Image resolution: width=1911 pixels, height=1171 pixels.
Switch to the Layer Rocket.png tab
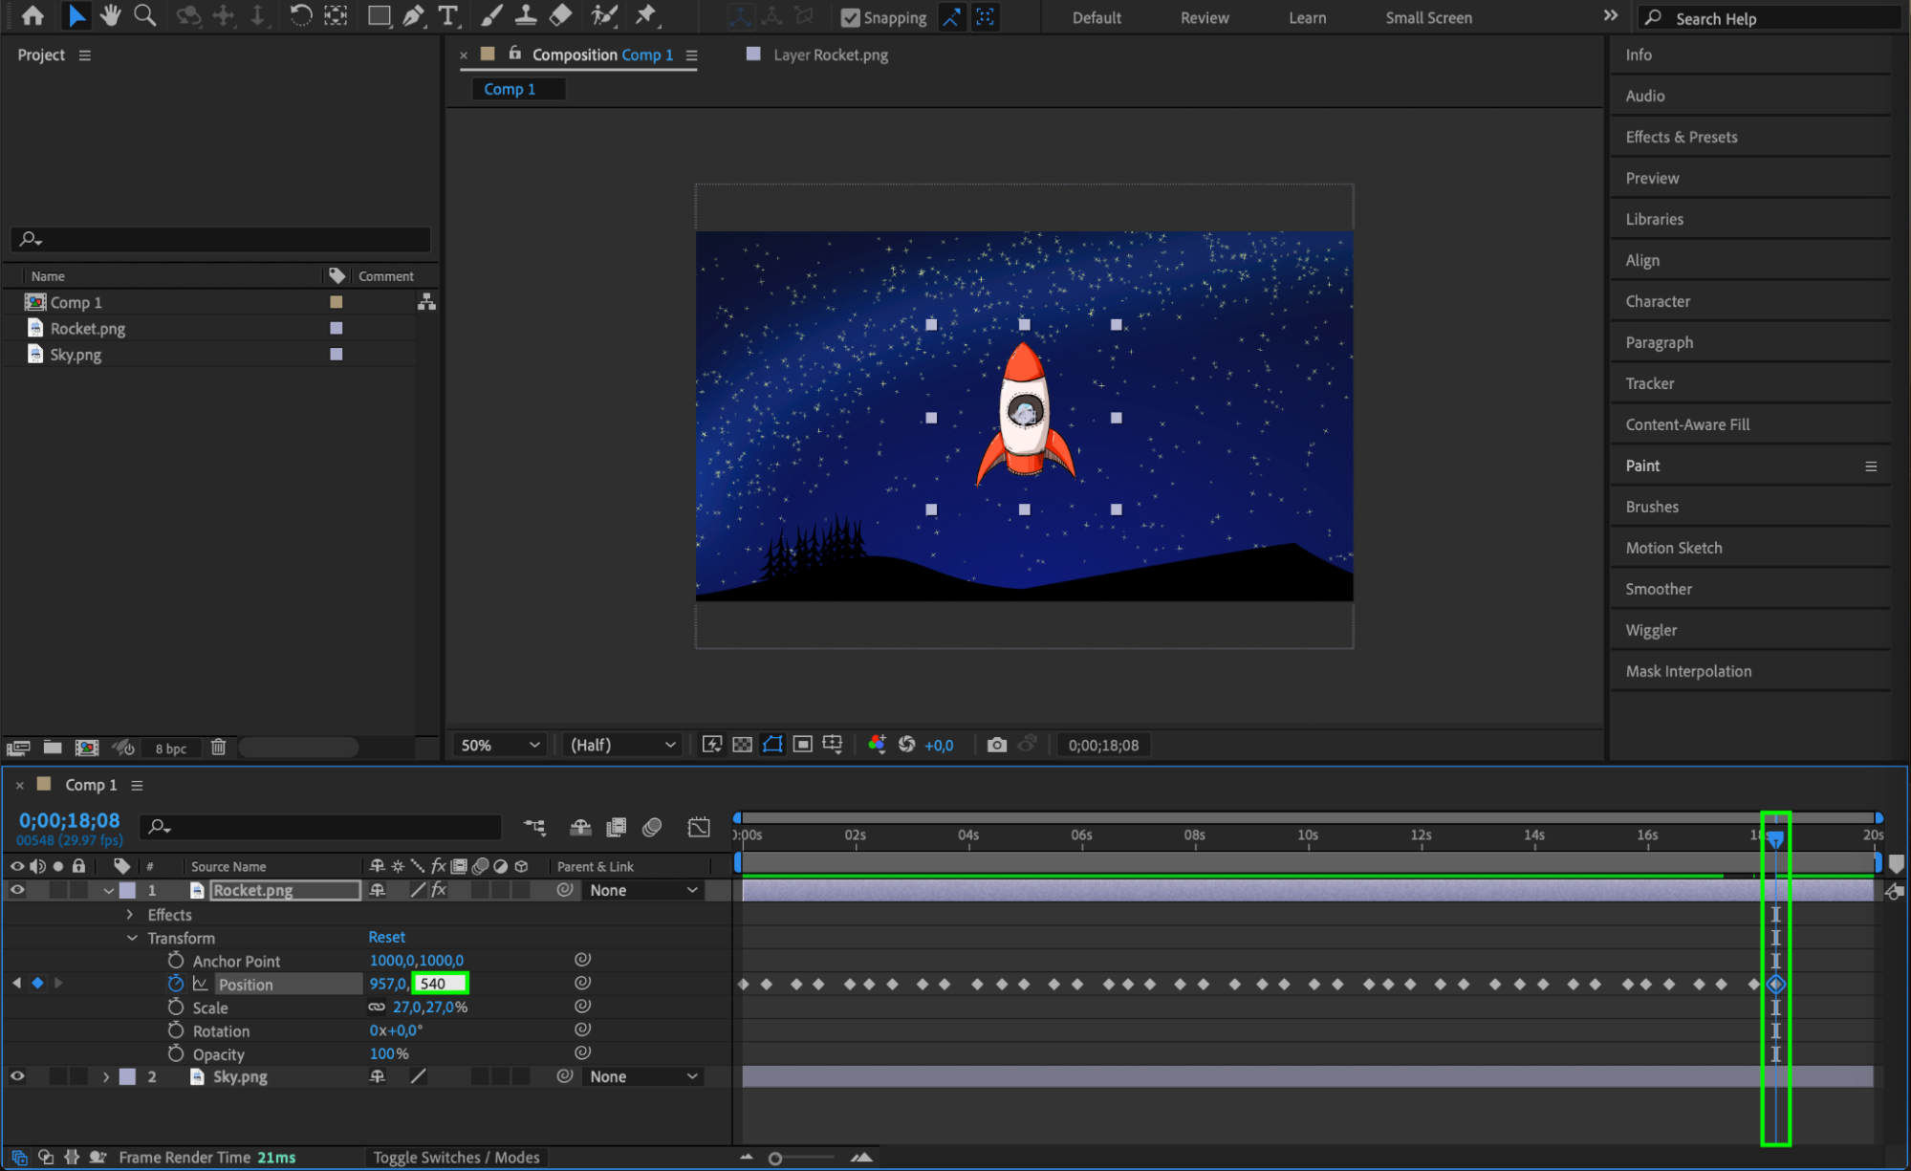coord(829,54)
